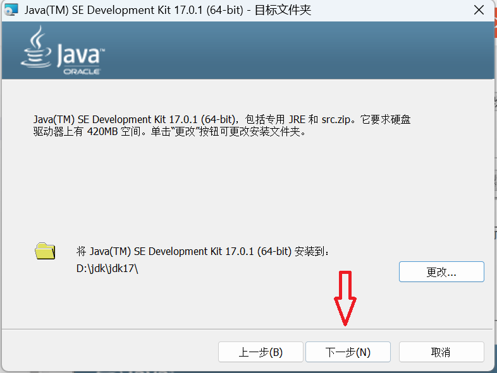
Task: Click the Java Oracle logo in banner
Action: [63, 50]
